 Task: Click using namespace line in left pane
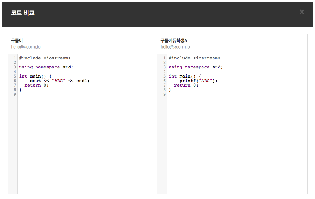(46, 67)
